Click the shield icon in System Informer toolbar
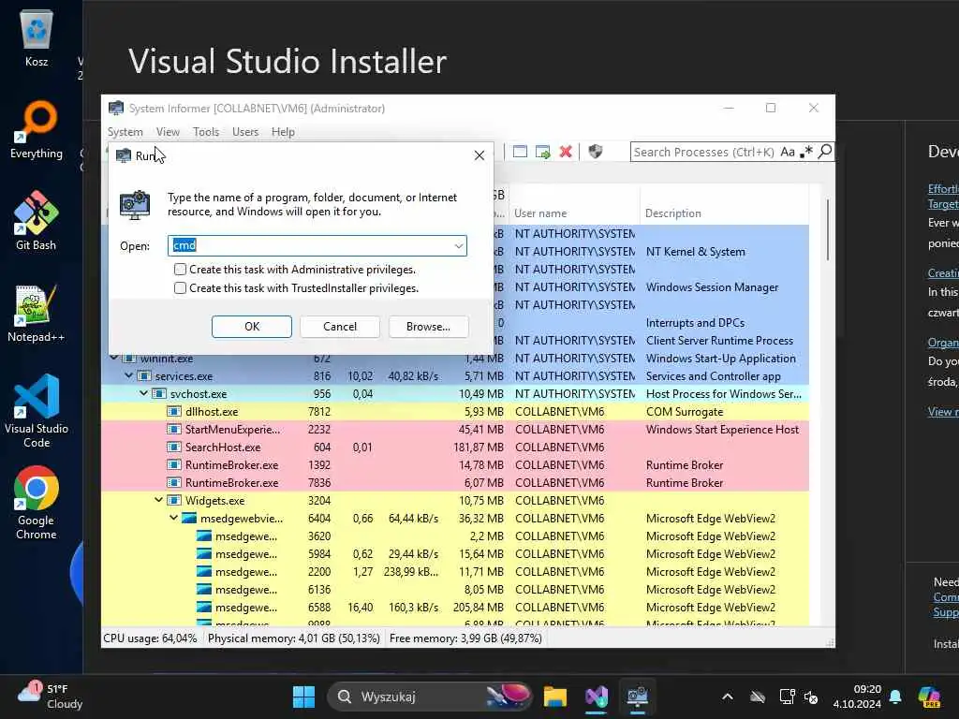Screen dimensions: 959x719 pyautogui.click(x=595, y=152)
